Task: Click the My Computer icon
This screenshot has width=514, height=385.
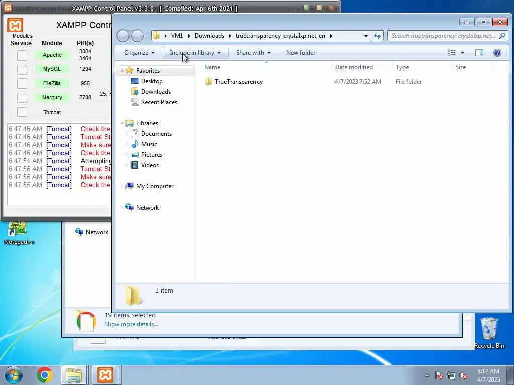Action: tap(130, 186)
